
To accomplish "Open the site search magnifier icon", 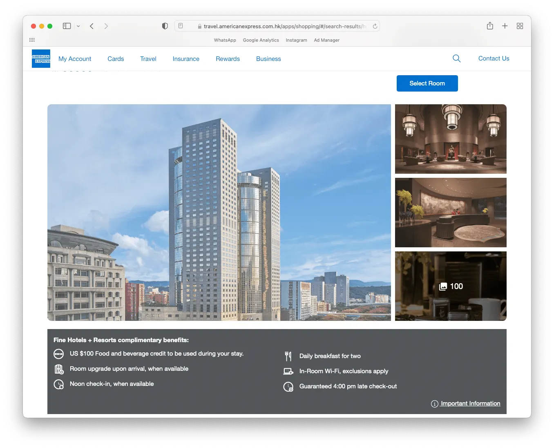I will 457,58.
